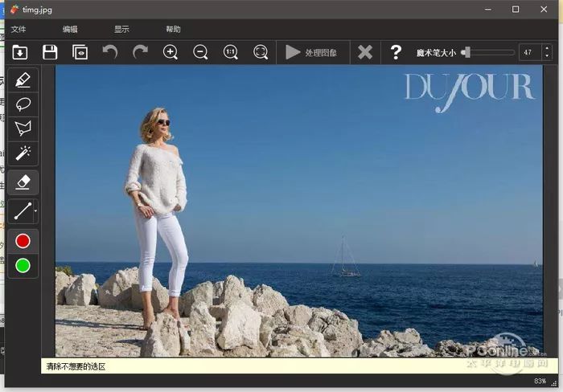
Task: Pick the red marker color
Action: pos(23,241)
